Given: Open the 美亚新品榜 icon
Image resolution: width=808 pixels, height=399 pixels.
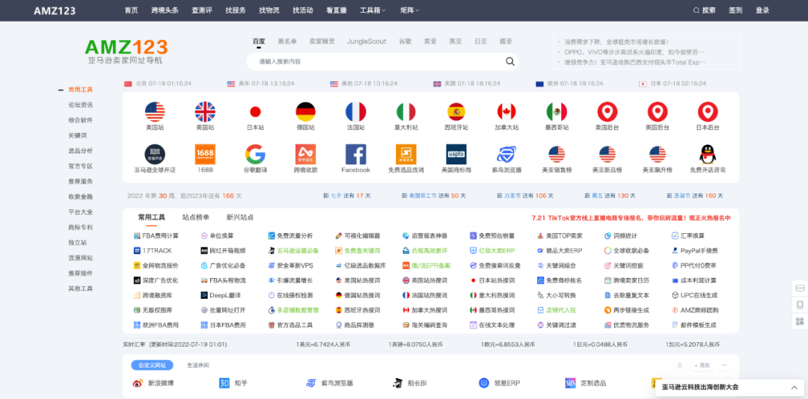Looking at the screenshot, I should (x=607, y=155).
